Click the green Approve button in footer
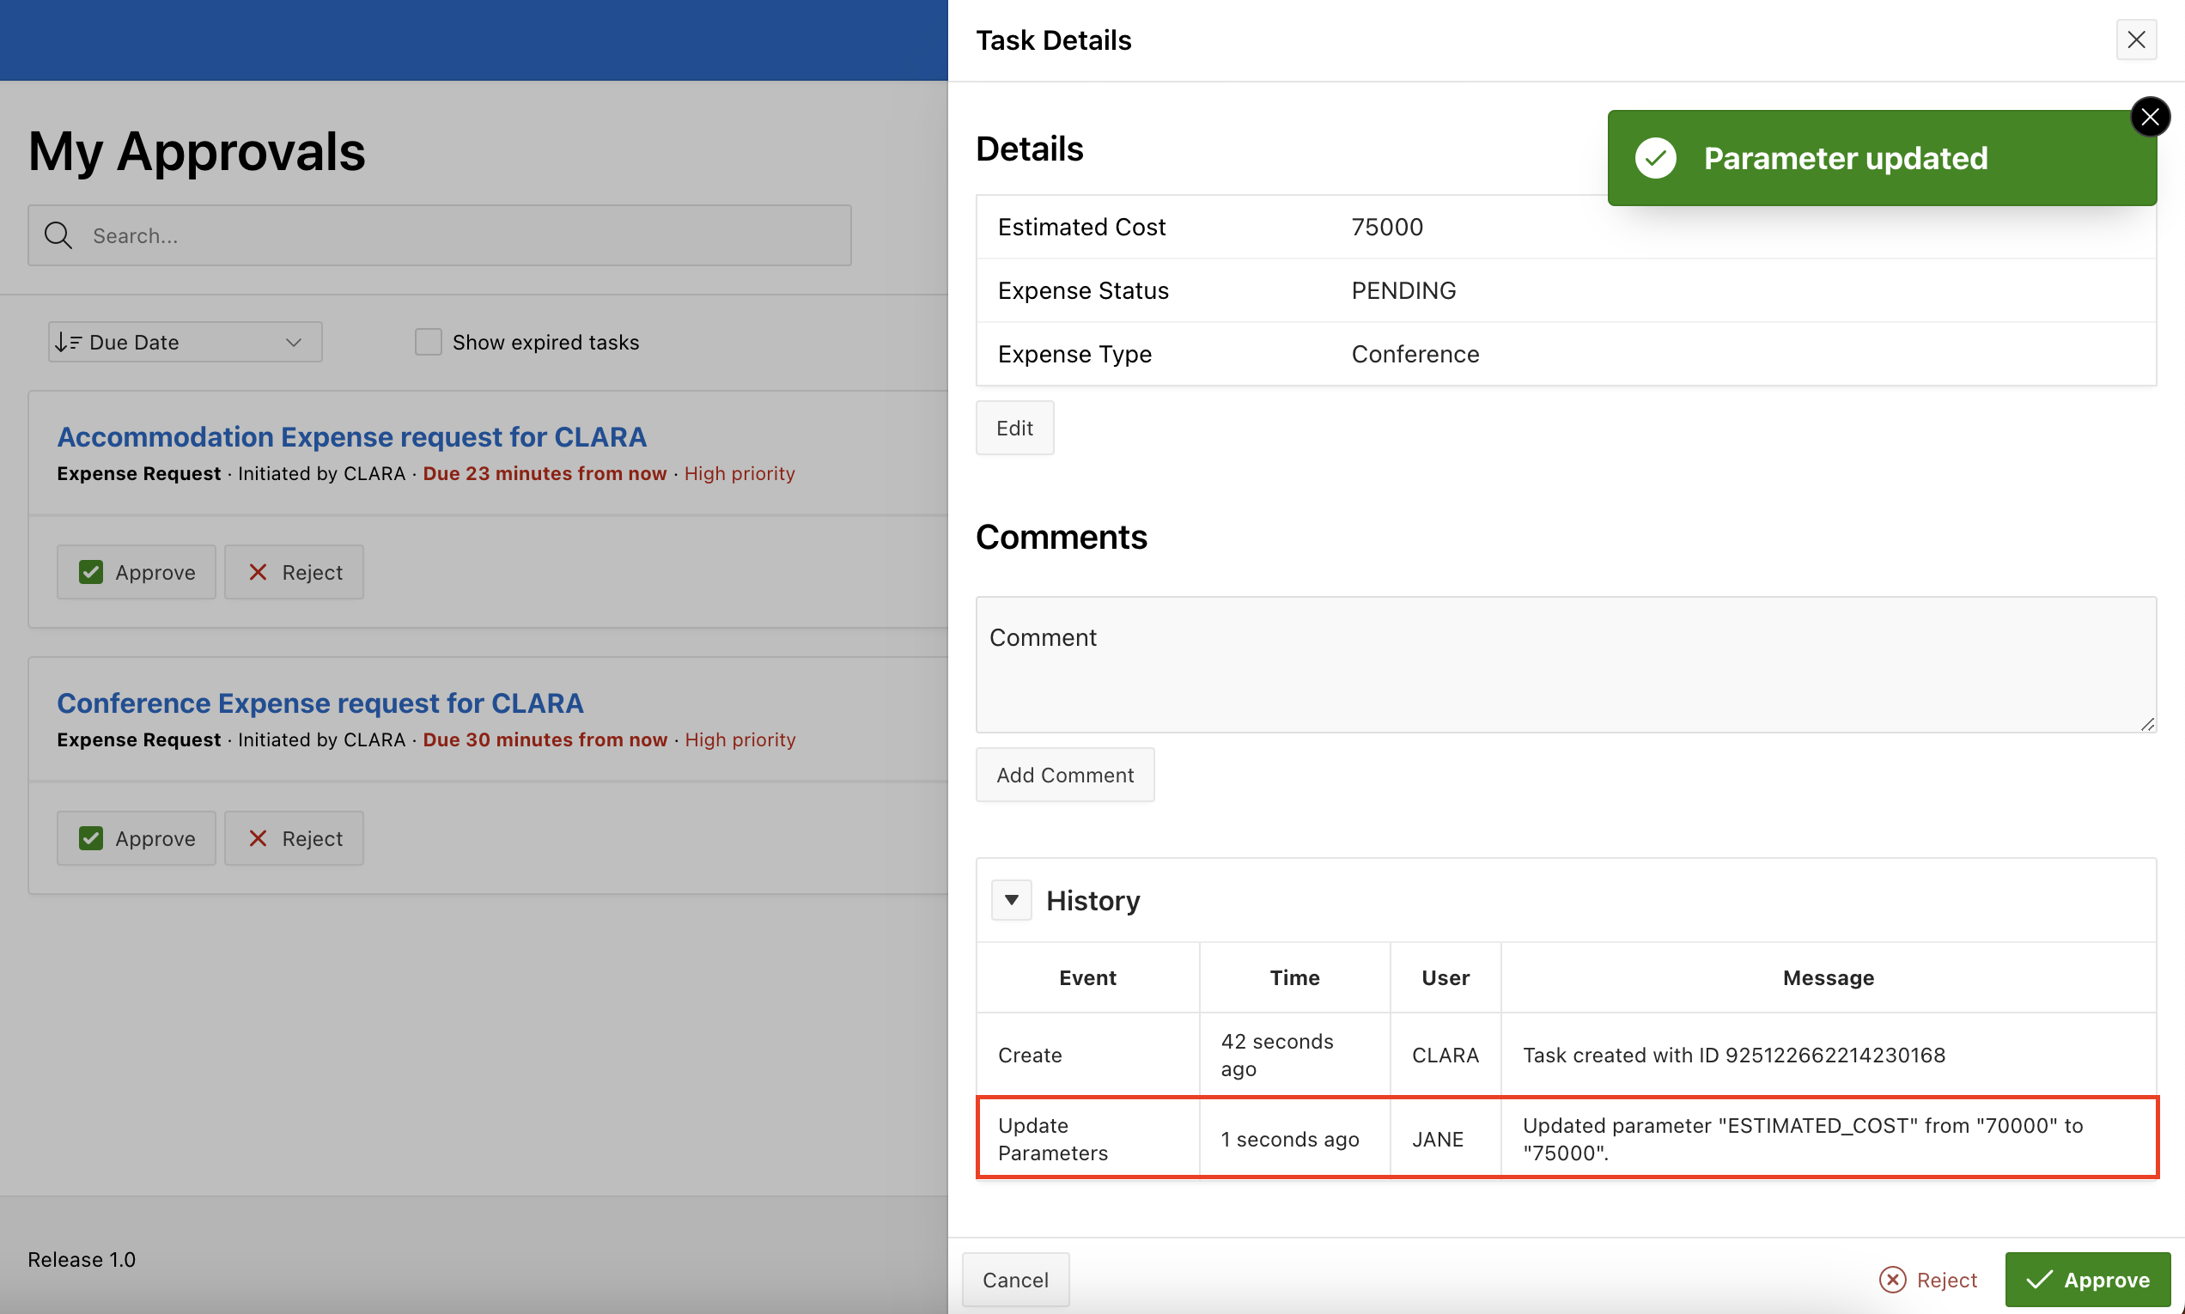 tap(2087, 1280)
